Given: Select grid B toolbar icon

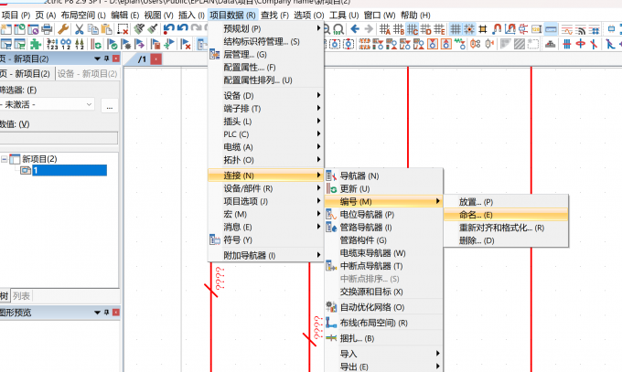Looking at the screenshot, I should pyautogui.click(x=398, y=29).
